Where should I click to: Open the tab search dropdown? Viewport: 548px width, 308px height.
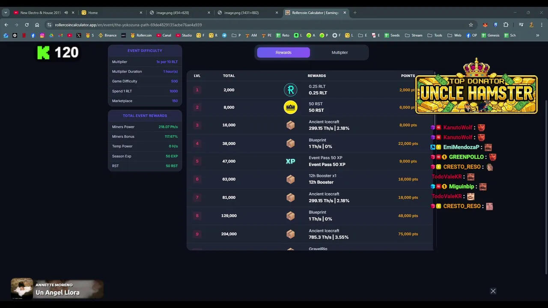point(6,13)
